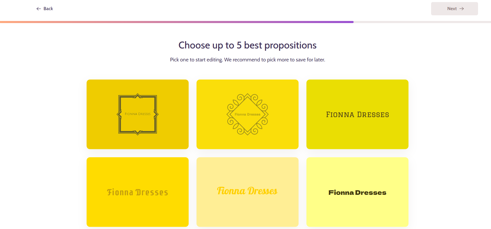Click the Back arrow icon
Image resolution: width=491 pixels, height=229 pixels.
click(38, 9)
